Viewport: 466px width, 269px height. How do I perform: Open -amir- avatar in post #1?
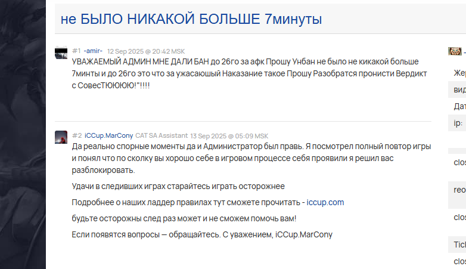61,52
